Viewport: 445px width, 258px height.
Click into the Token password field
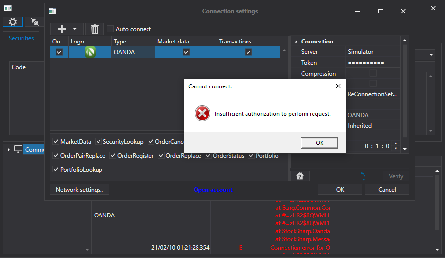coord(373,63)
